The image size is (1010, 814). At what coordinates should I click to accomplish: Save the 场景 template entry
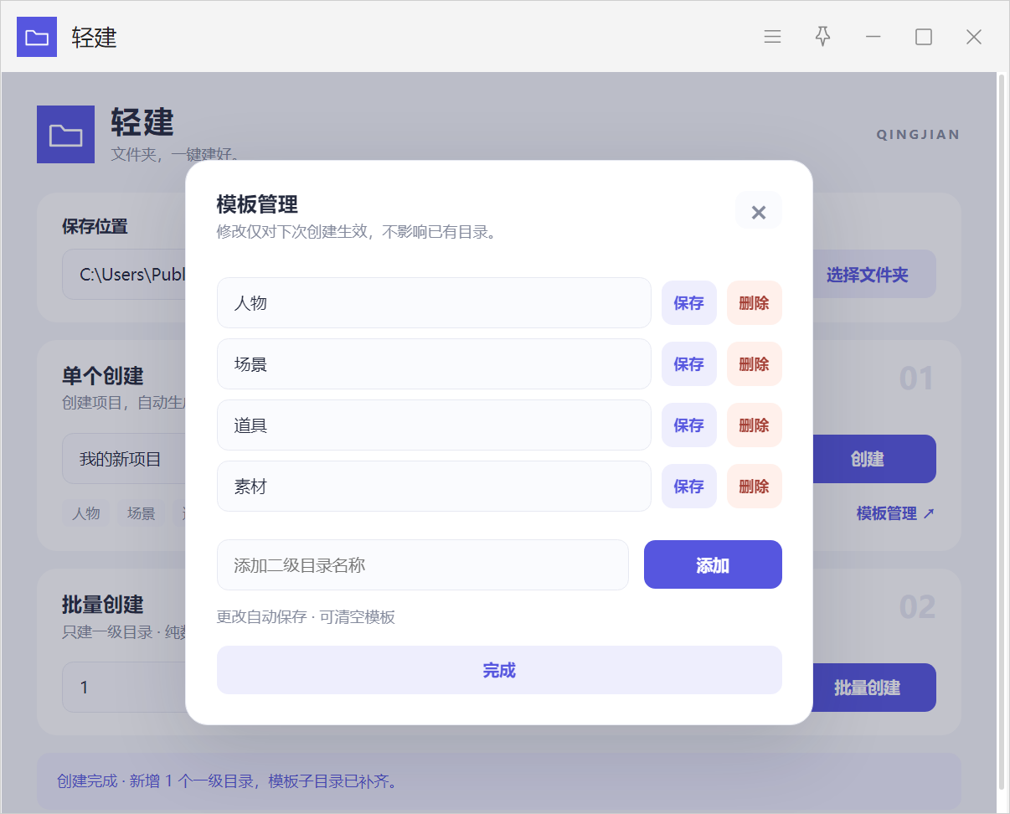coord(688,363)
